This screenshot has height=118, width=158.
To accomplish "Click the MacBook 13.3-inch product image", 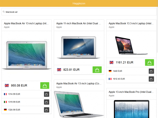I will (x=131, y=45).
